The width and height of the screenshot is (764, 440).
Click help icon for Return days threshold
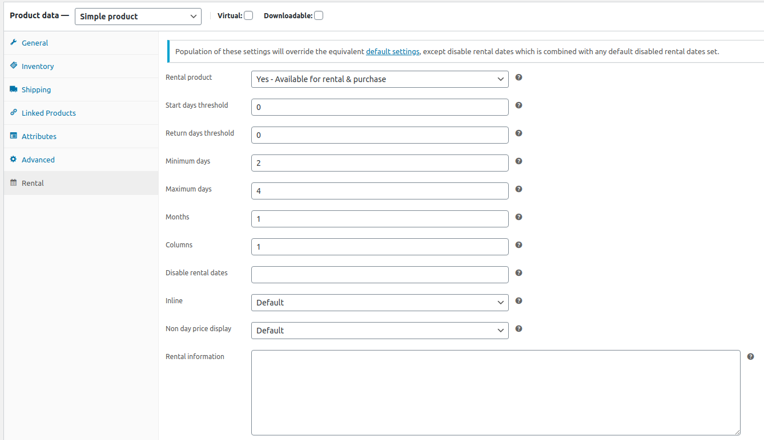click(518, 133)
